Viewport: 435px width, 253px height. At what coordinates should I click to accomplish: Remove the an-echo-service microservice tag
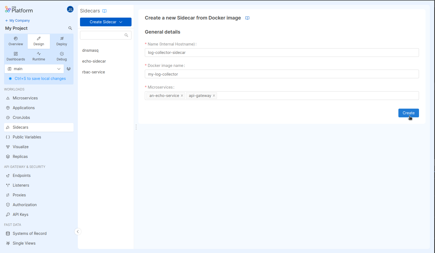point(182,95)
